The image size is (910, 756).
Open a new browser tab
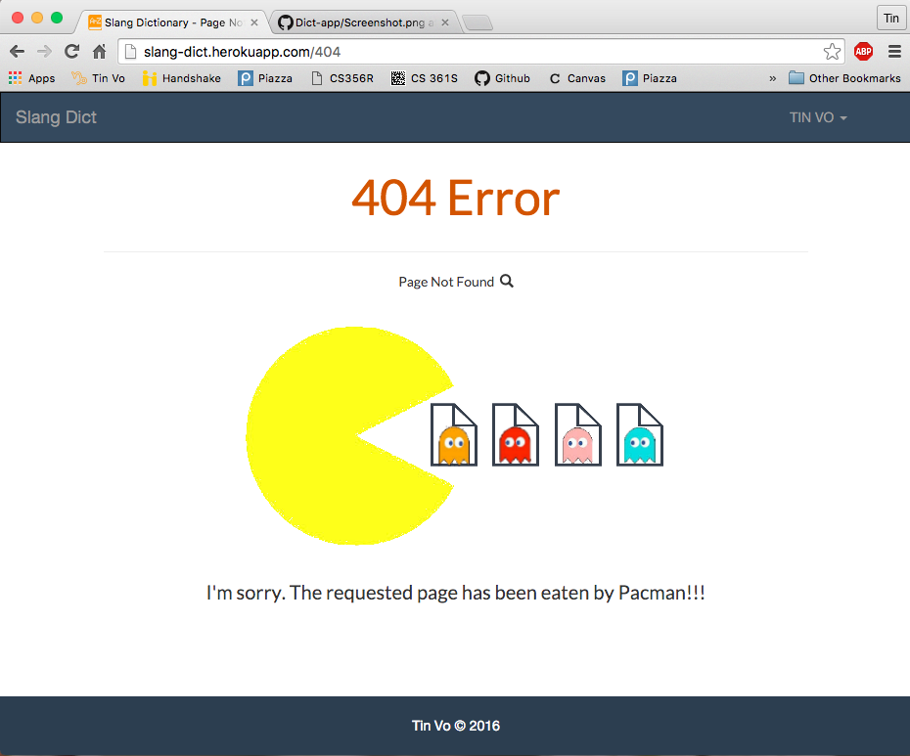point(478,23)
